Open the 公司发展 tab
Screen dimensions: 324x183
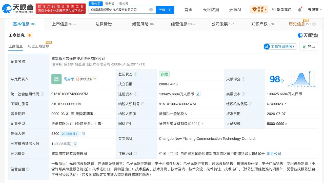click(x=223, y=24)
